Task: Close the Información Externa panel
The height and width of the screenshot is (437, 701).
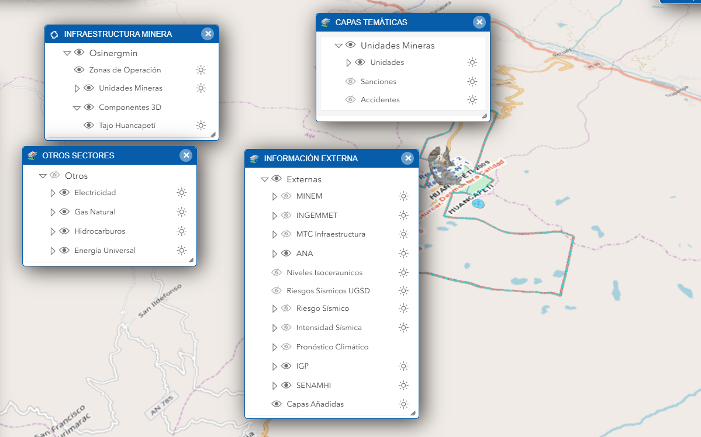Action: 408,158
